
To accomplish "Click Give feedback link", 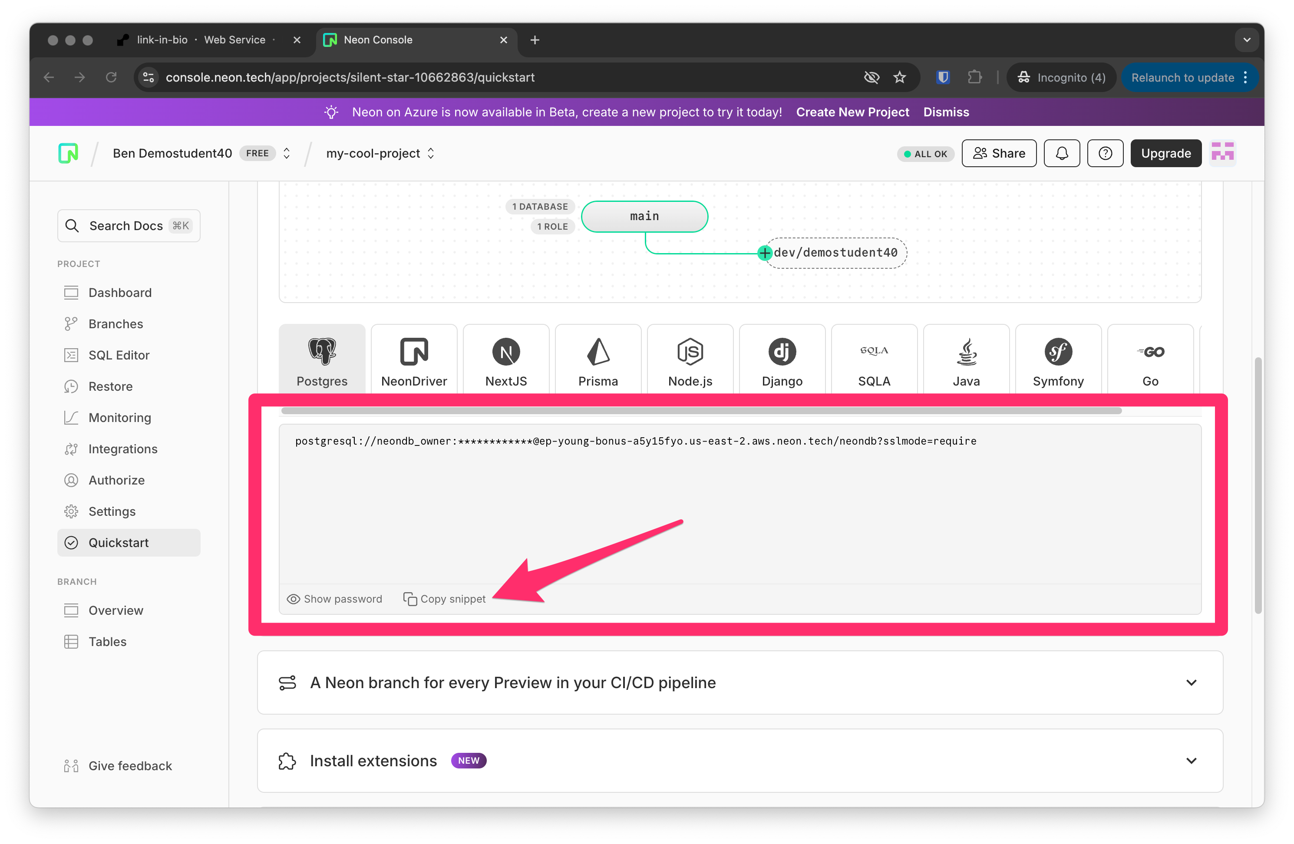I will (x=118, y=766).
